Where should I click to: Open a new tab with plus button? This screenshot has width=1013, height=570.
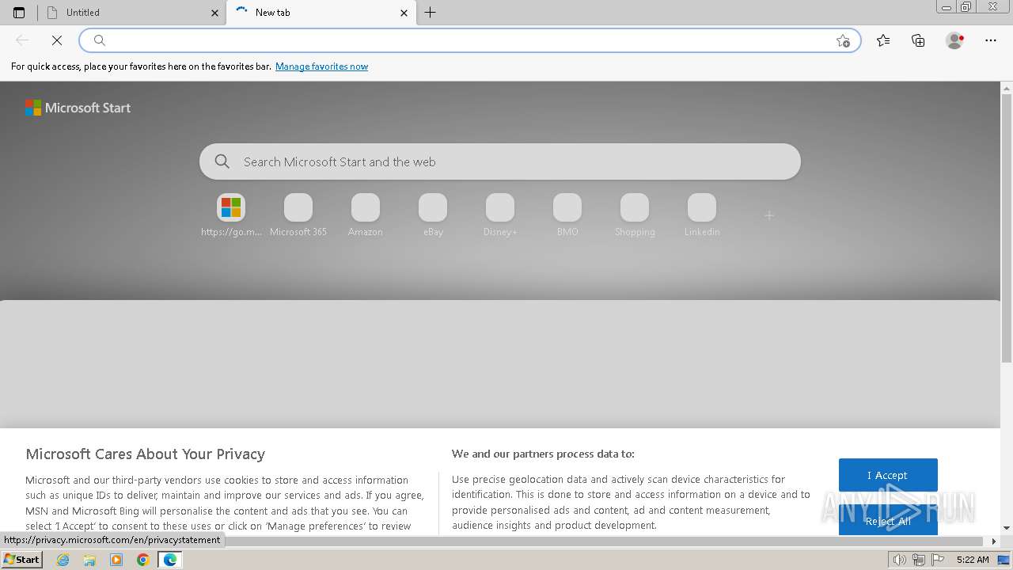point(431,13)
